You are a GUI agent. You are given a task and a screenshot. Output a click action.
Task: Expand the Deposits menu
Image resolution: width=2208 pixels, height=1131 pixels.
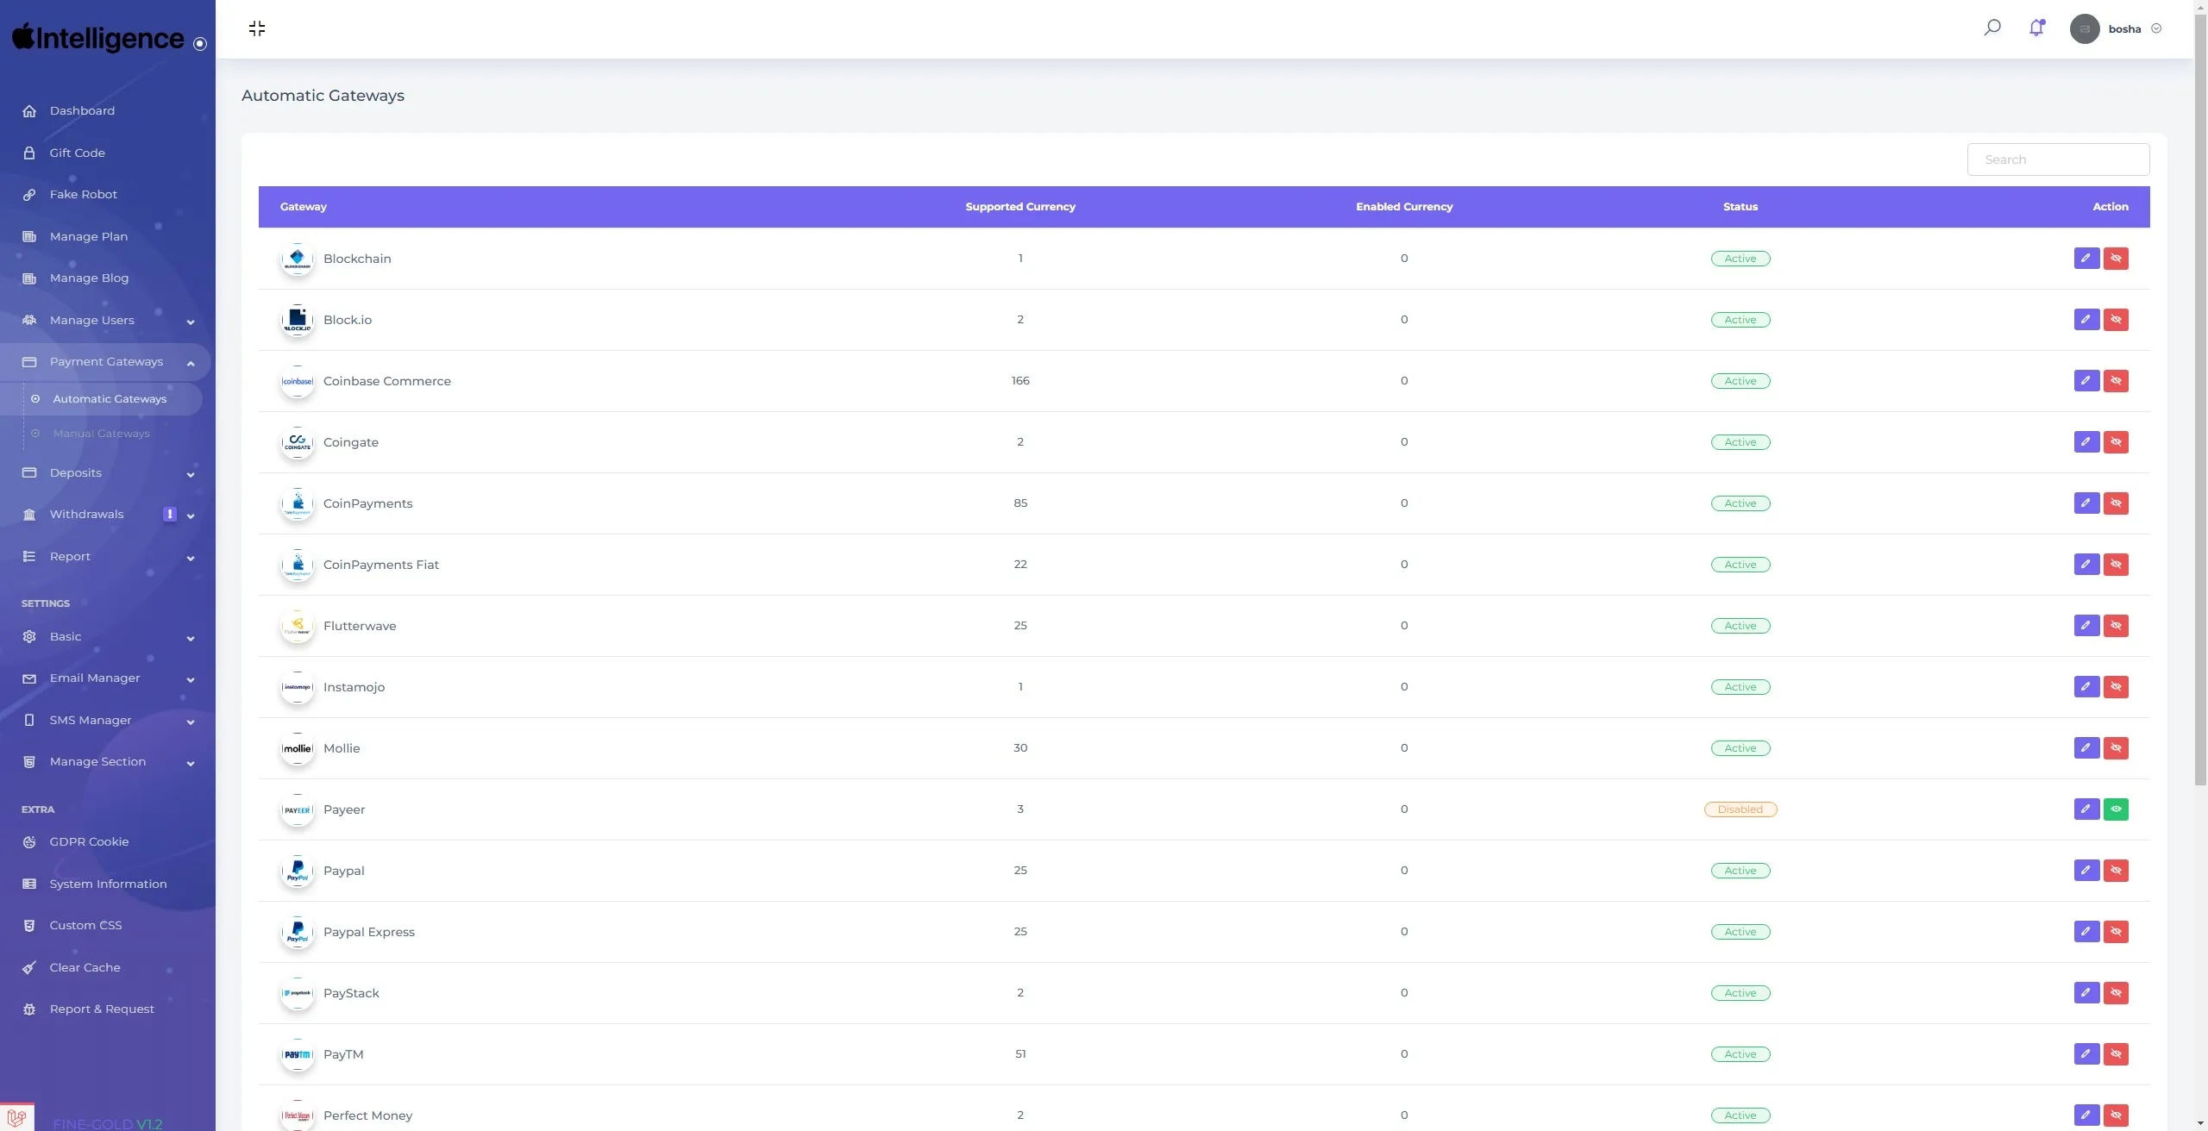[105, 473]
